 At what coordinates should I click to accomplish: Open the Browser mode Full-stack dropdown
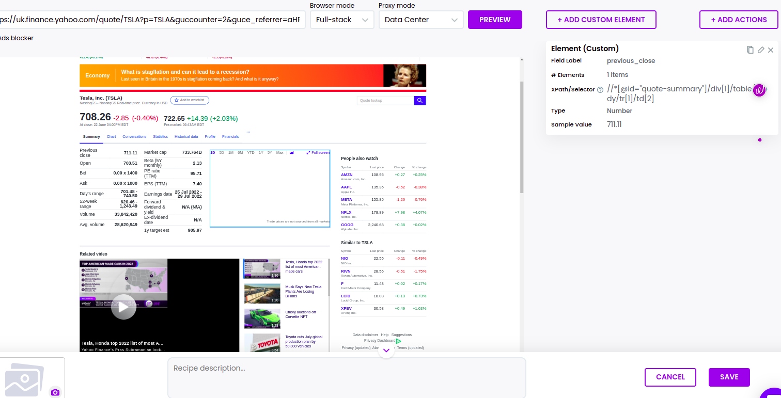click(342, 20)
